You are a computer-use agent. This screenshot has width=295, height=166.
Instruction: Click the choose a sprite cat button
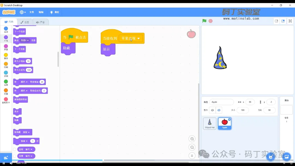270,157
